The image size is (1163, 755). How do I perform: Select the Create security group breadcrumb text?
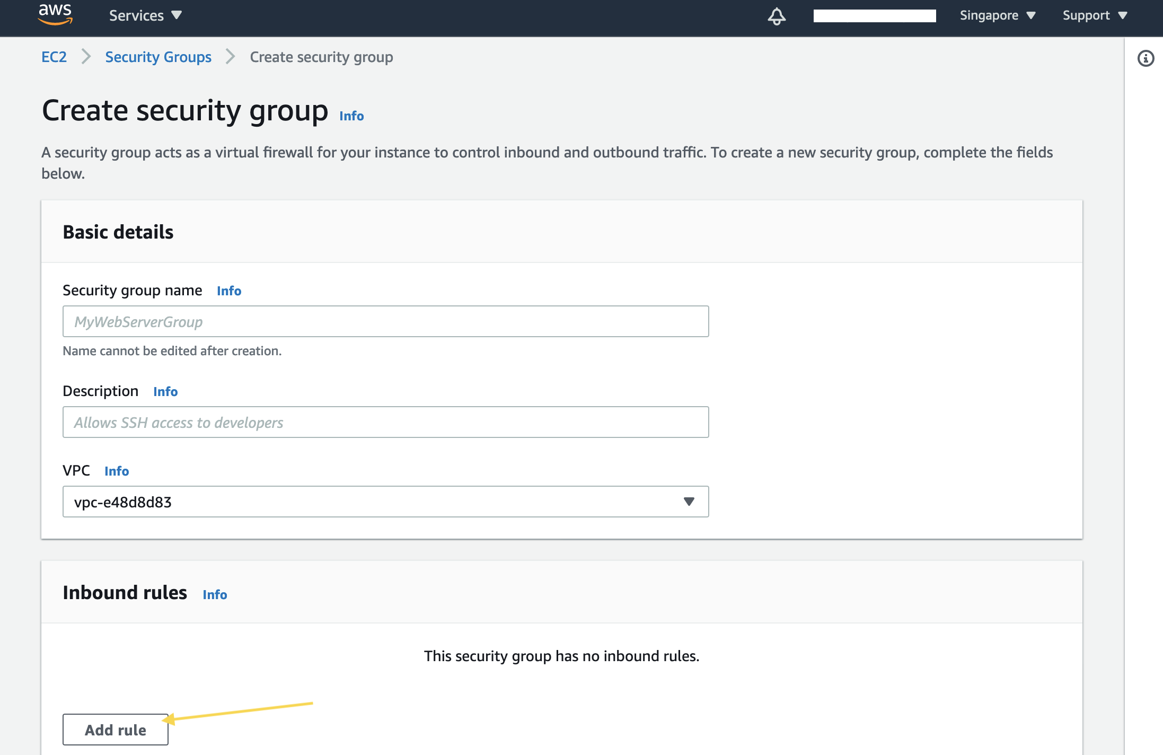coord(321,57)
